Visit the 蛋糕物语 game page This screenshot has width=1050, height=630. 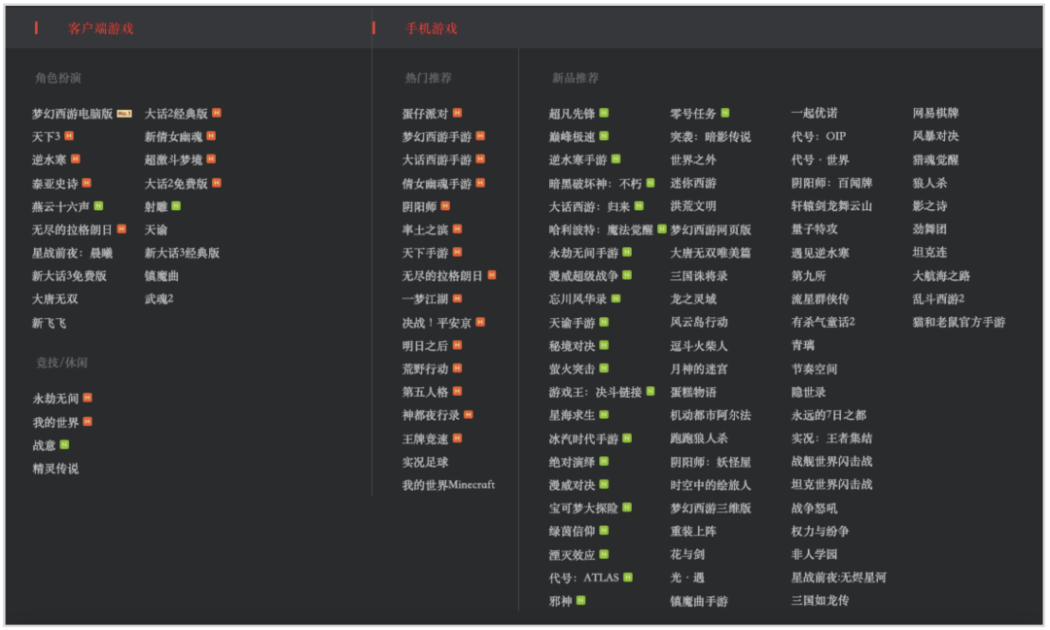pyautogui.click(x=693, y=392)
